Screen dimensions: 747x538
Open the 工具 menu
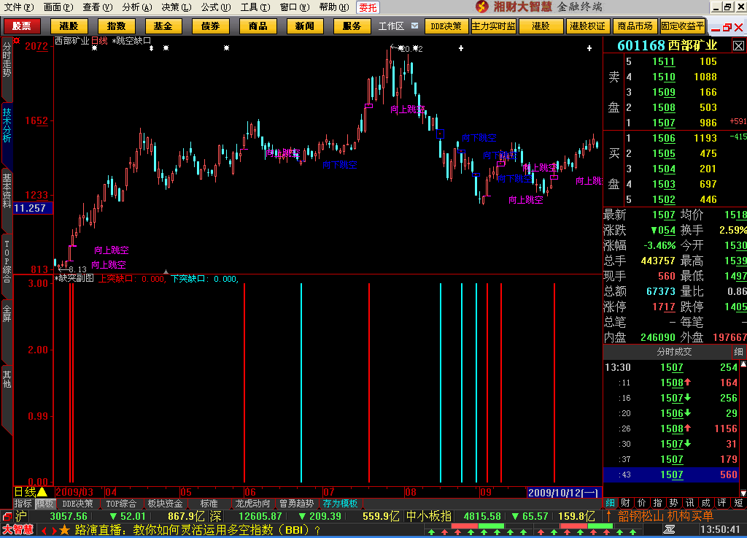click(255, 7)
